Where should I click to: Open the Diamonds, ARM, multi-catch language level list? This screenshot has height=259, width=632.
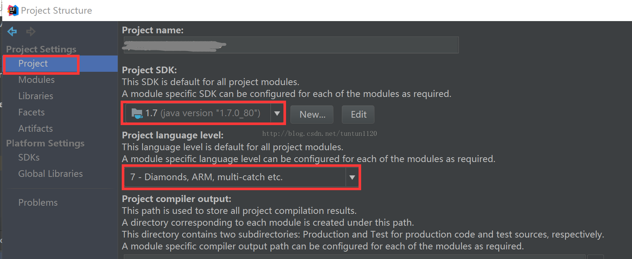241,177
